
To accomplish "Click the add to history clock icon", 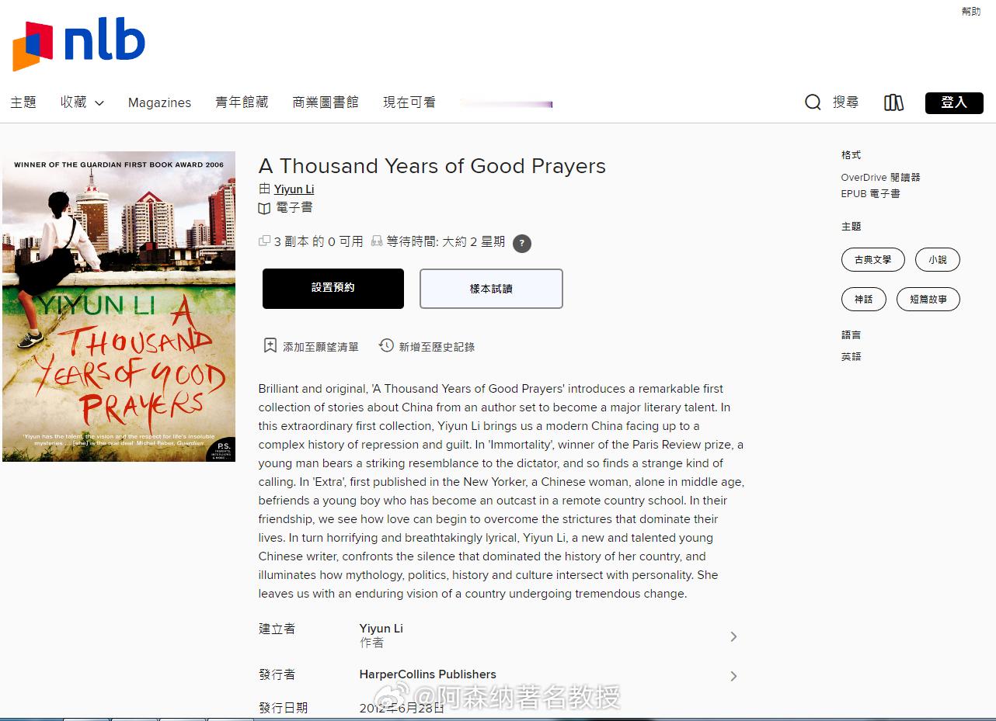I will [386, 345].
